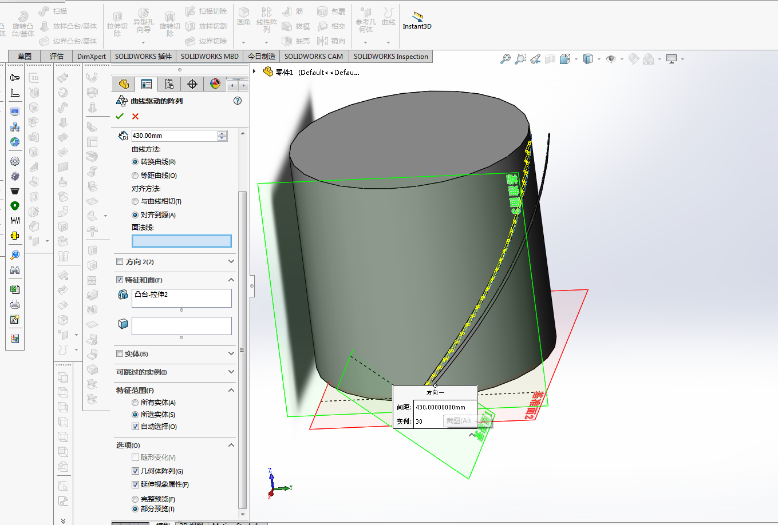The image size is (778, 525).
Task: Expand the 零件1 flyout feature tree
Action: click(x=255, y=71)
